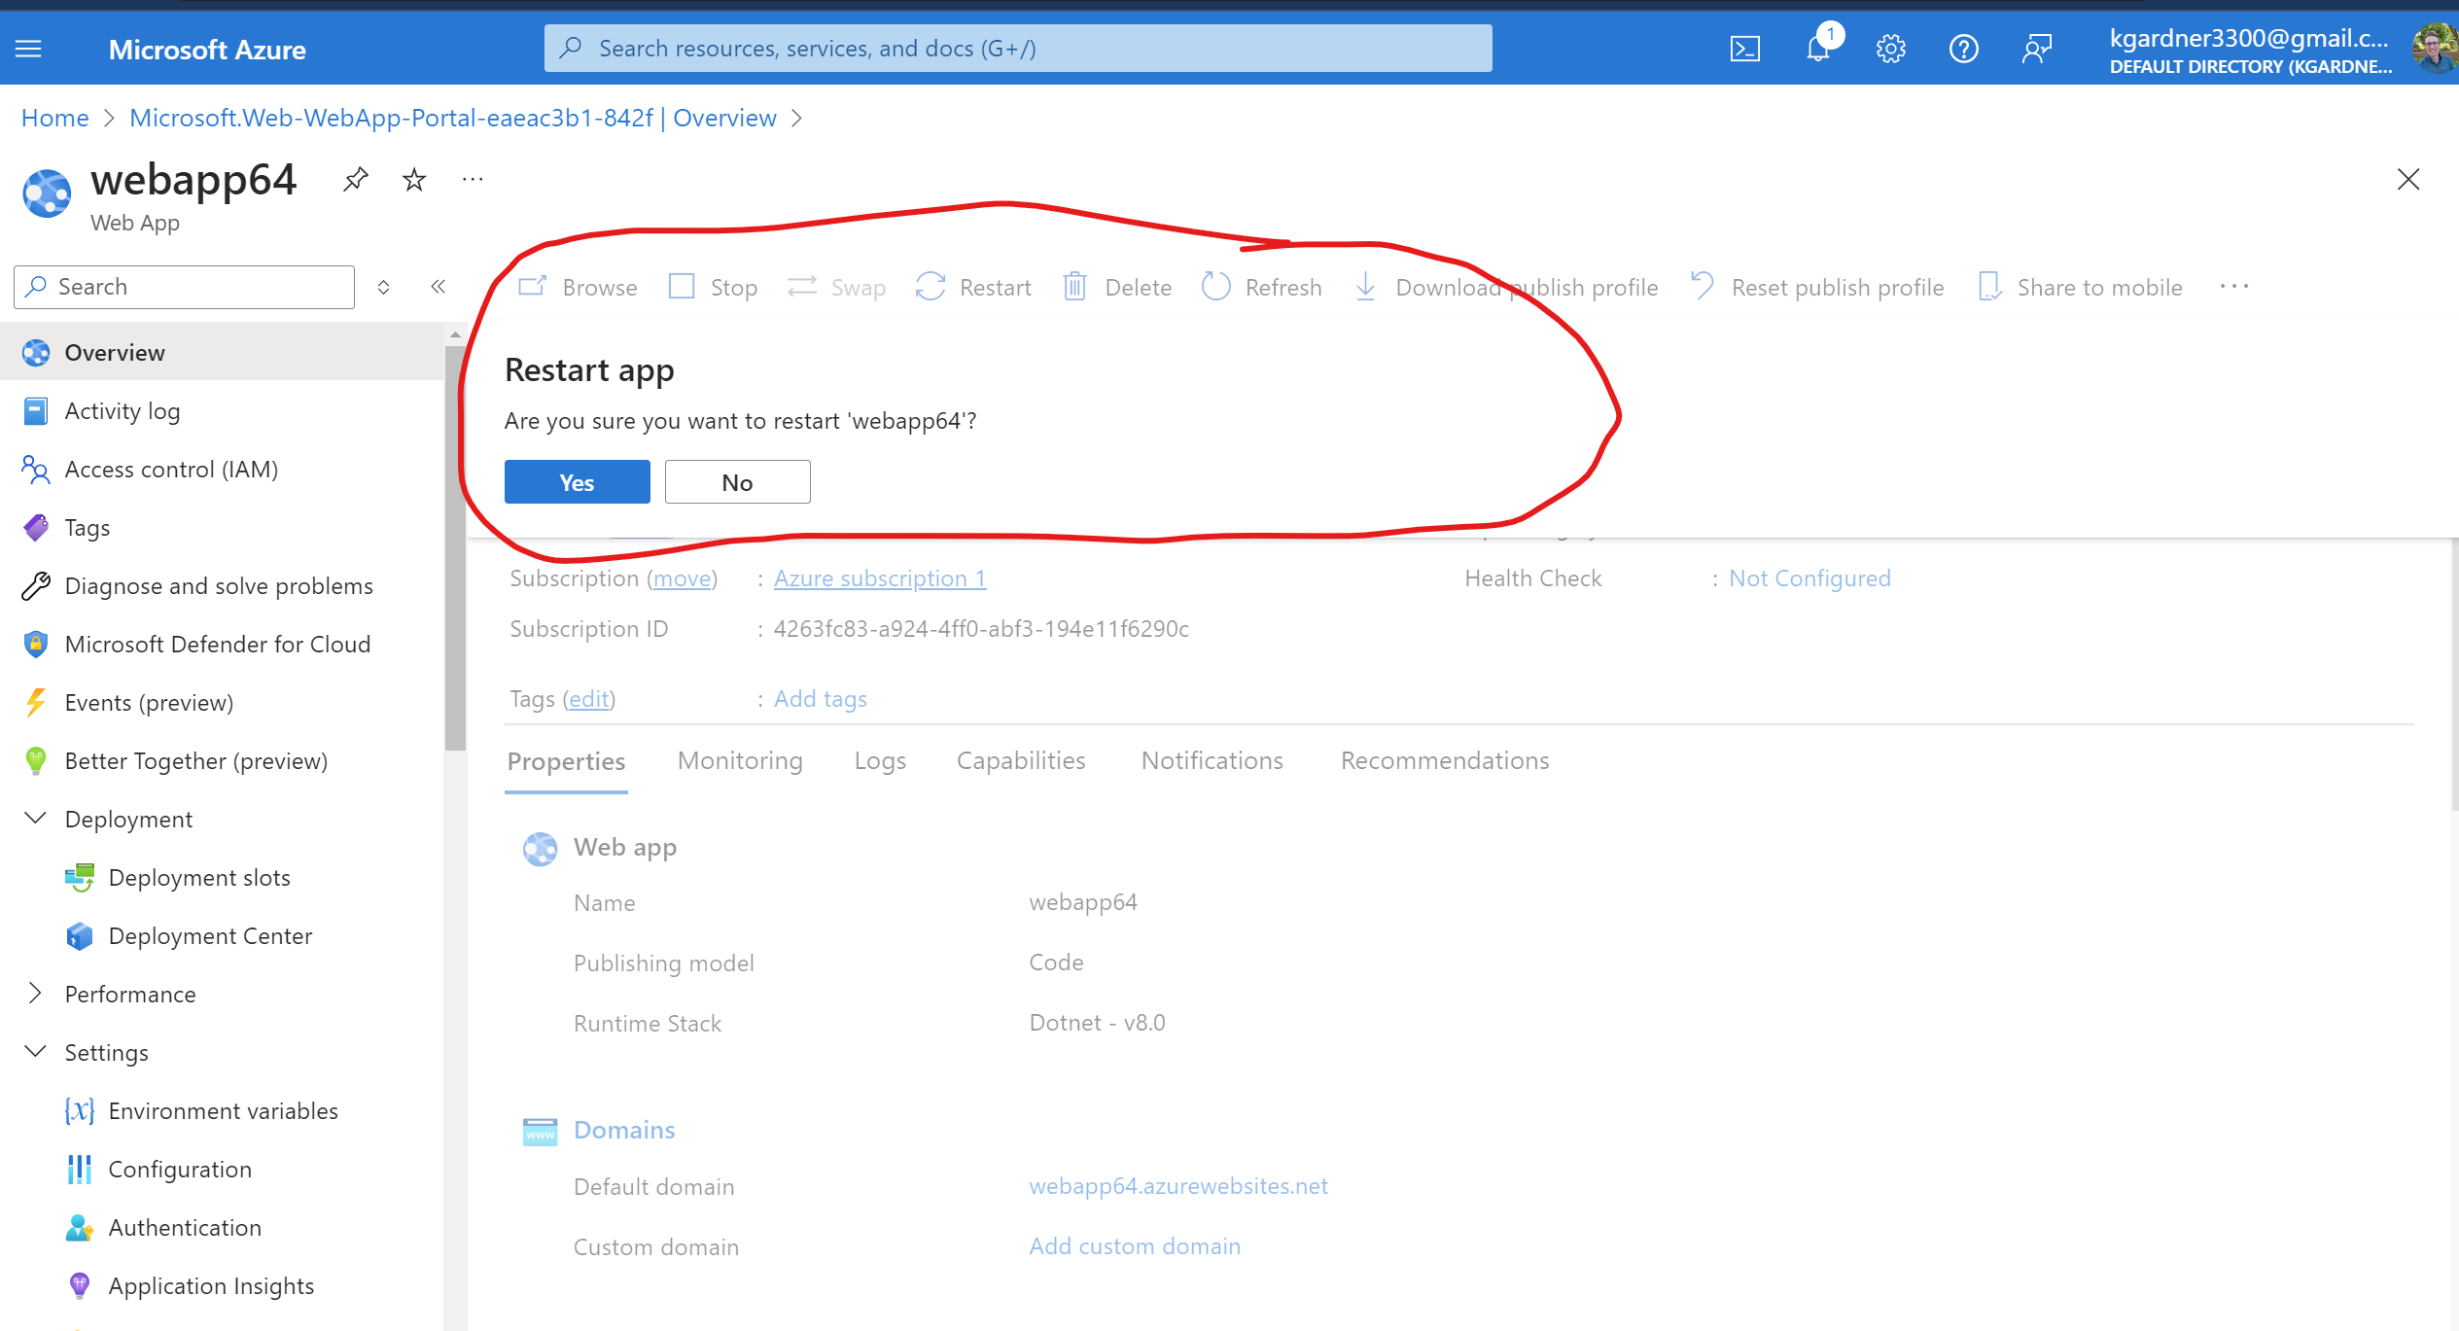Click Refresh in the command bar
The height and width of the screenshot is (1331, 2459).
coord(1262,287)
